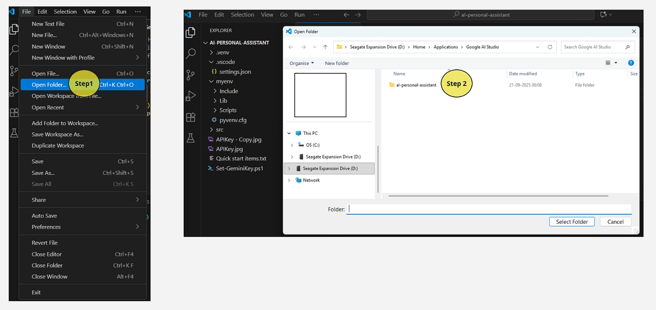Select Quick start items.txt file
The image size is (656, 310).
(x=241, y=159)
